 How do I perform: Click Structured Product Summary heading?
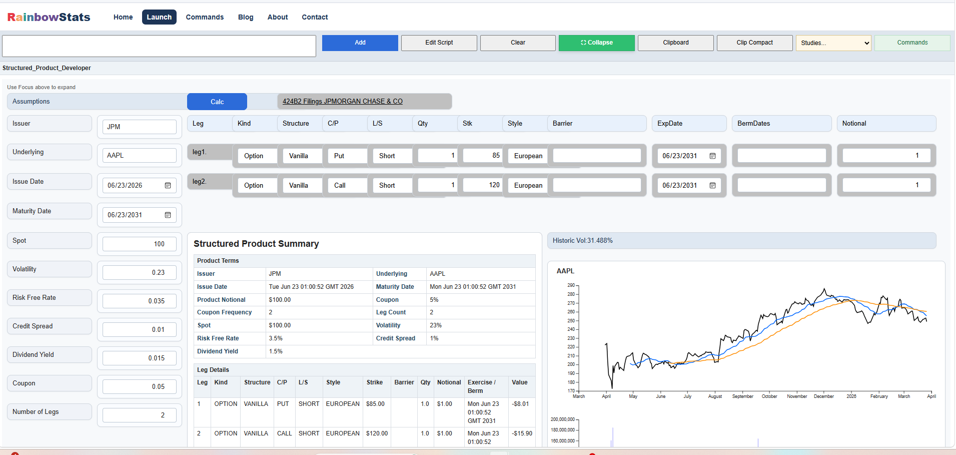(x=256, y=244)
